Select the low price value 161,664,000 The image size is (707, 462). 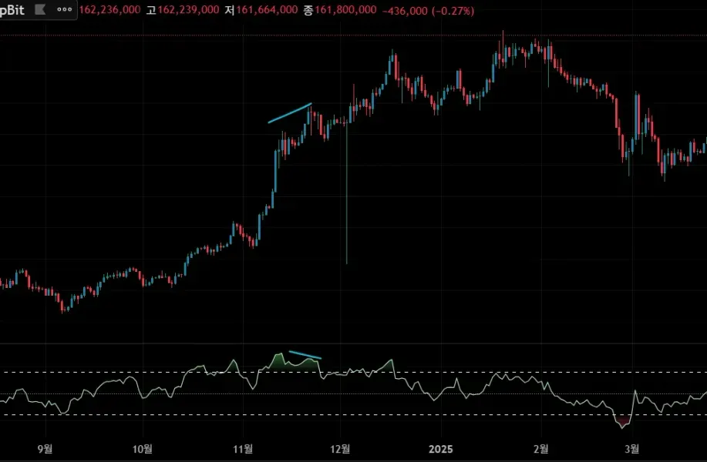click(267, 10)
